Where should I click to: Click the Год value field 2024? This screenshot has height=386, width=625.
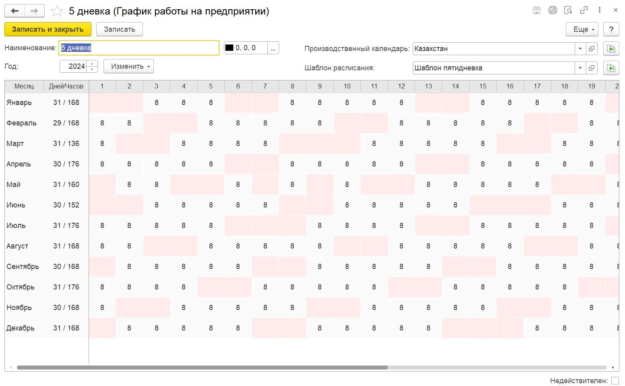tap(74, 66)
